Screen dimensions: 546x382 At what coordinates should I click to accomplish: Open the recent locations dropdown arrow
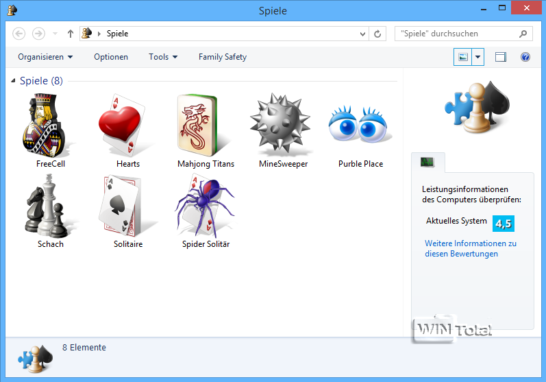pos(55,34)
